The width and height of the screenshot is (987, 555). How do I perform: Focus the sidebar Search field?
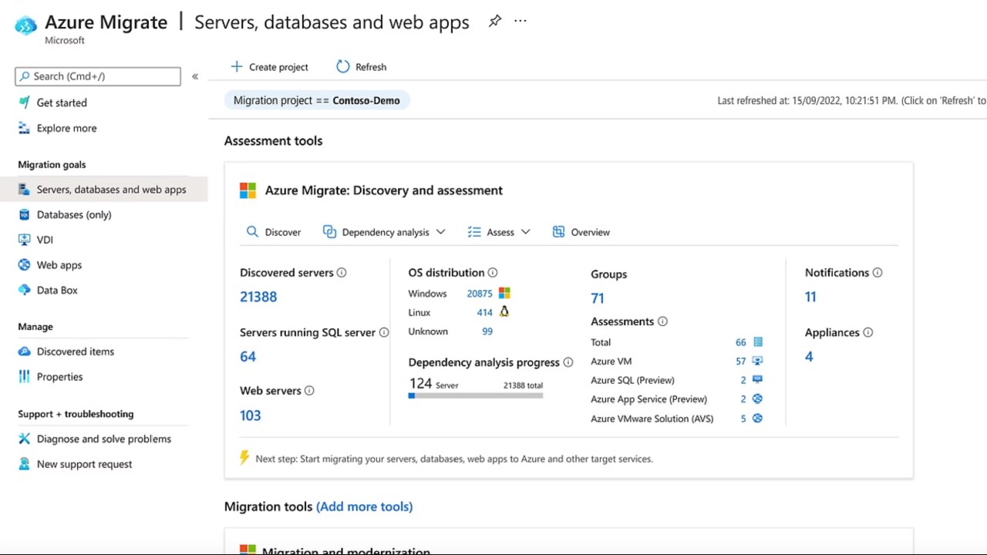(x=98, y=76)
